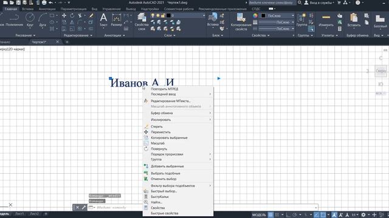Open the color ПоСлою dropdown
Image resolution: width=389 pixels, height=218 pixels.
[277, 16]
